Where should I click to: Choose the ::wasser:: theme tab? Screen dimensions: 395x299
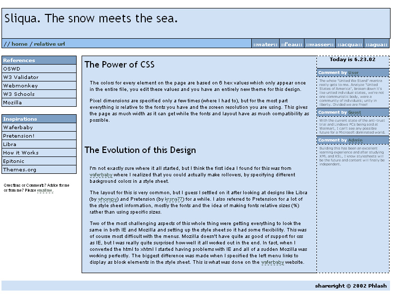[319, 44]
